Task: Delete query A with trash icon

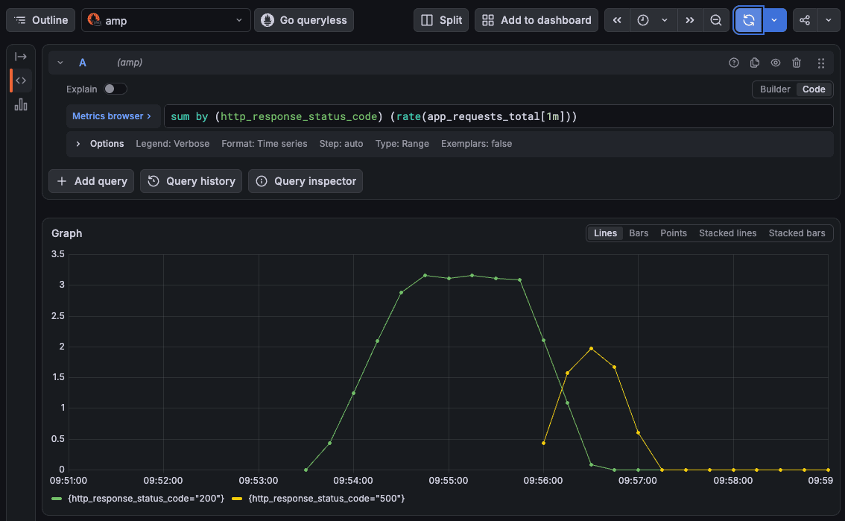Action: click(797, 63)
